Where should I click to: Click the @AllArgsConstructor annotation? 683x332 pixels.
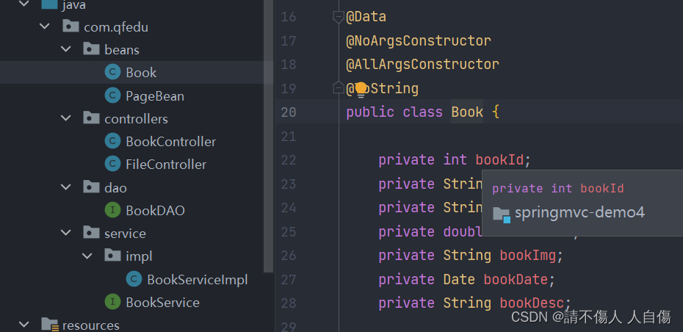(x=422, y=65)
